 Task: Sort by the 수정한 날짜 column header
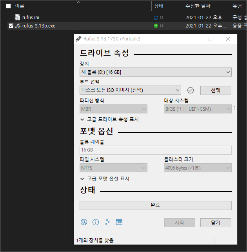pyautogui.click(x=198, y=6)
